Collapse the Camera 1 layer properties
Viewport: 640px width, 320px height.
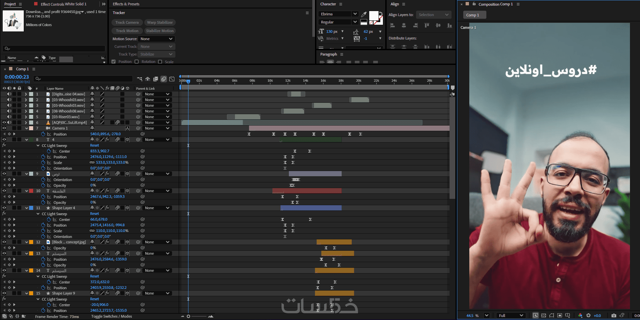pos(26,128)
